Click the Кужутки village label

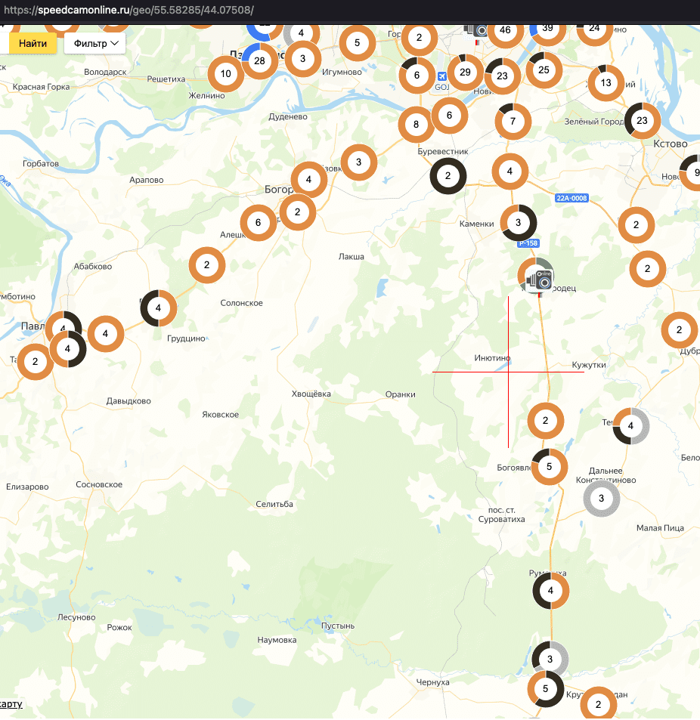pyautogui.click(x=589, y=365)
